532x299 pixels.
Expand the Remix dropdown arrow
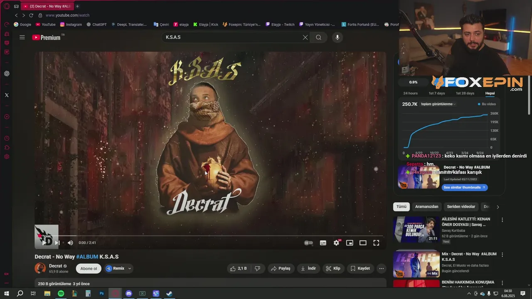point(130,269)
